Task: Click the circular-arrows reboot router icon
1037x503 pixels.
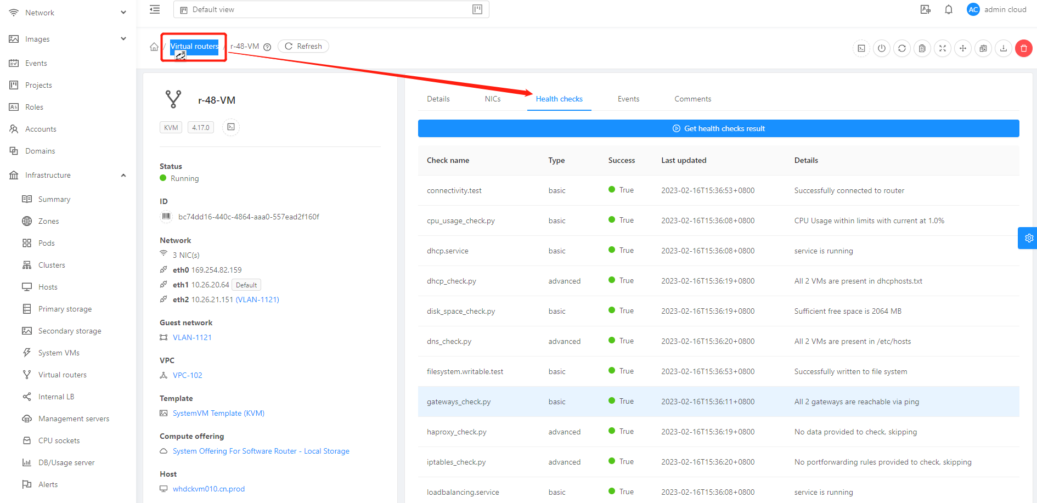Action: pos(902,48)
